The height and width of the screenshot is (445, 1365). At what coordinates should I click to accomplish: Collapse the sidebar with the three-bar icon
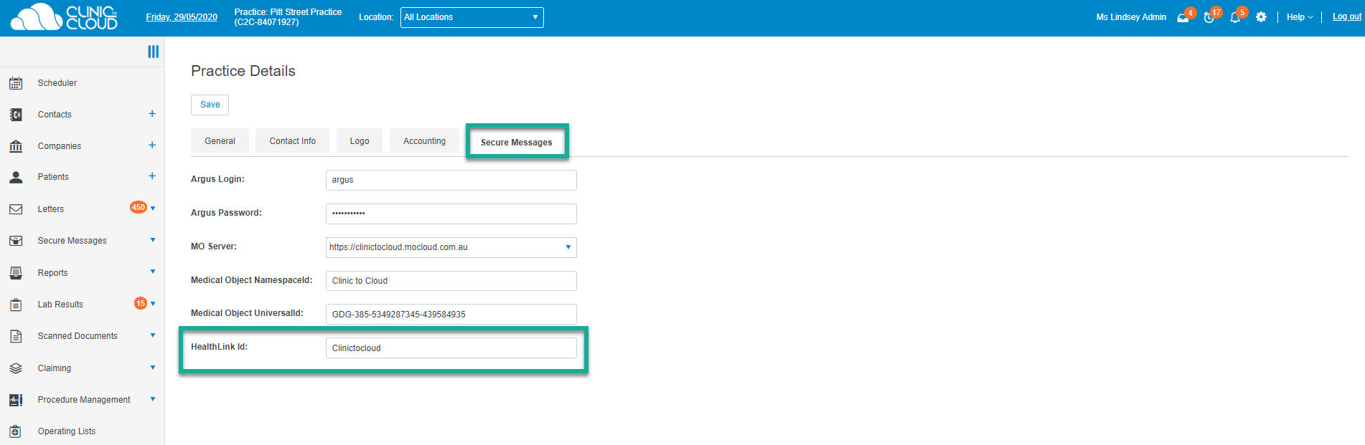coord(154,52)
